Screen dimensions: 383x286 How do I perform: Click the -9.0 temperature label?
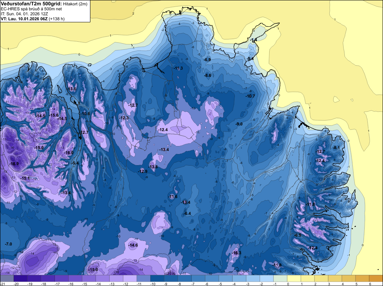pyautogui.click(x=239, y=124)
